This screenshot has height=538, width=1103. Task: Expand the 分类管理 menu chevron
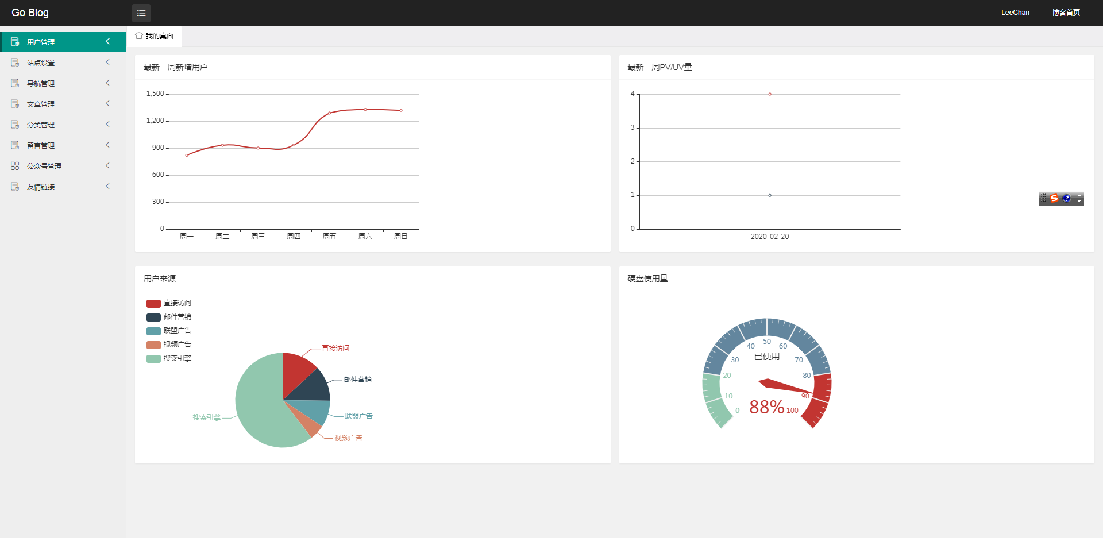pyautogui.click(x=107, y=125)
